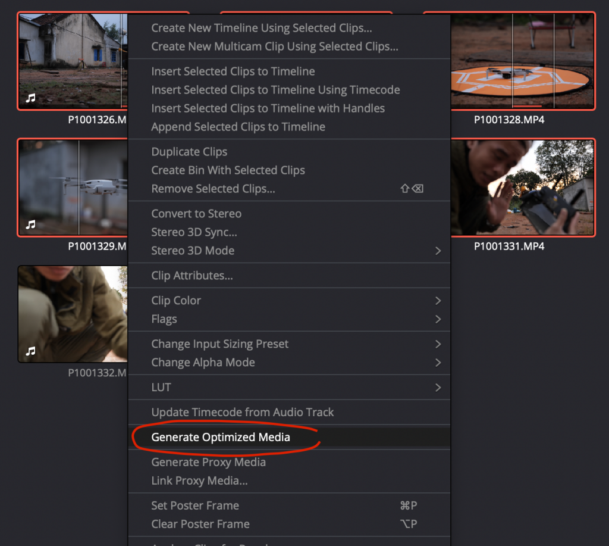The image size is (609, 546).
Task: Select Remove Selected Clips option
Action: 213,189
